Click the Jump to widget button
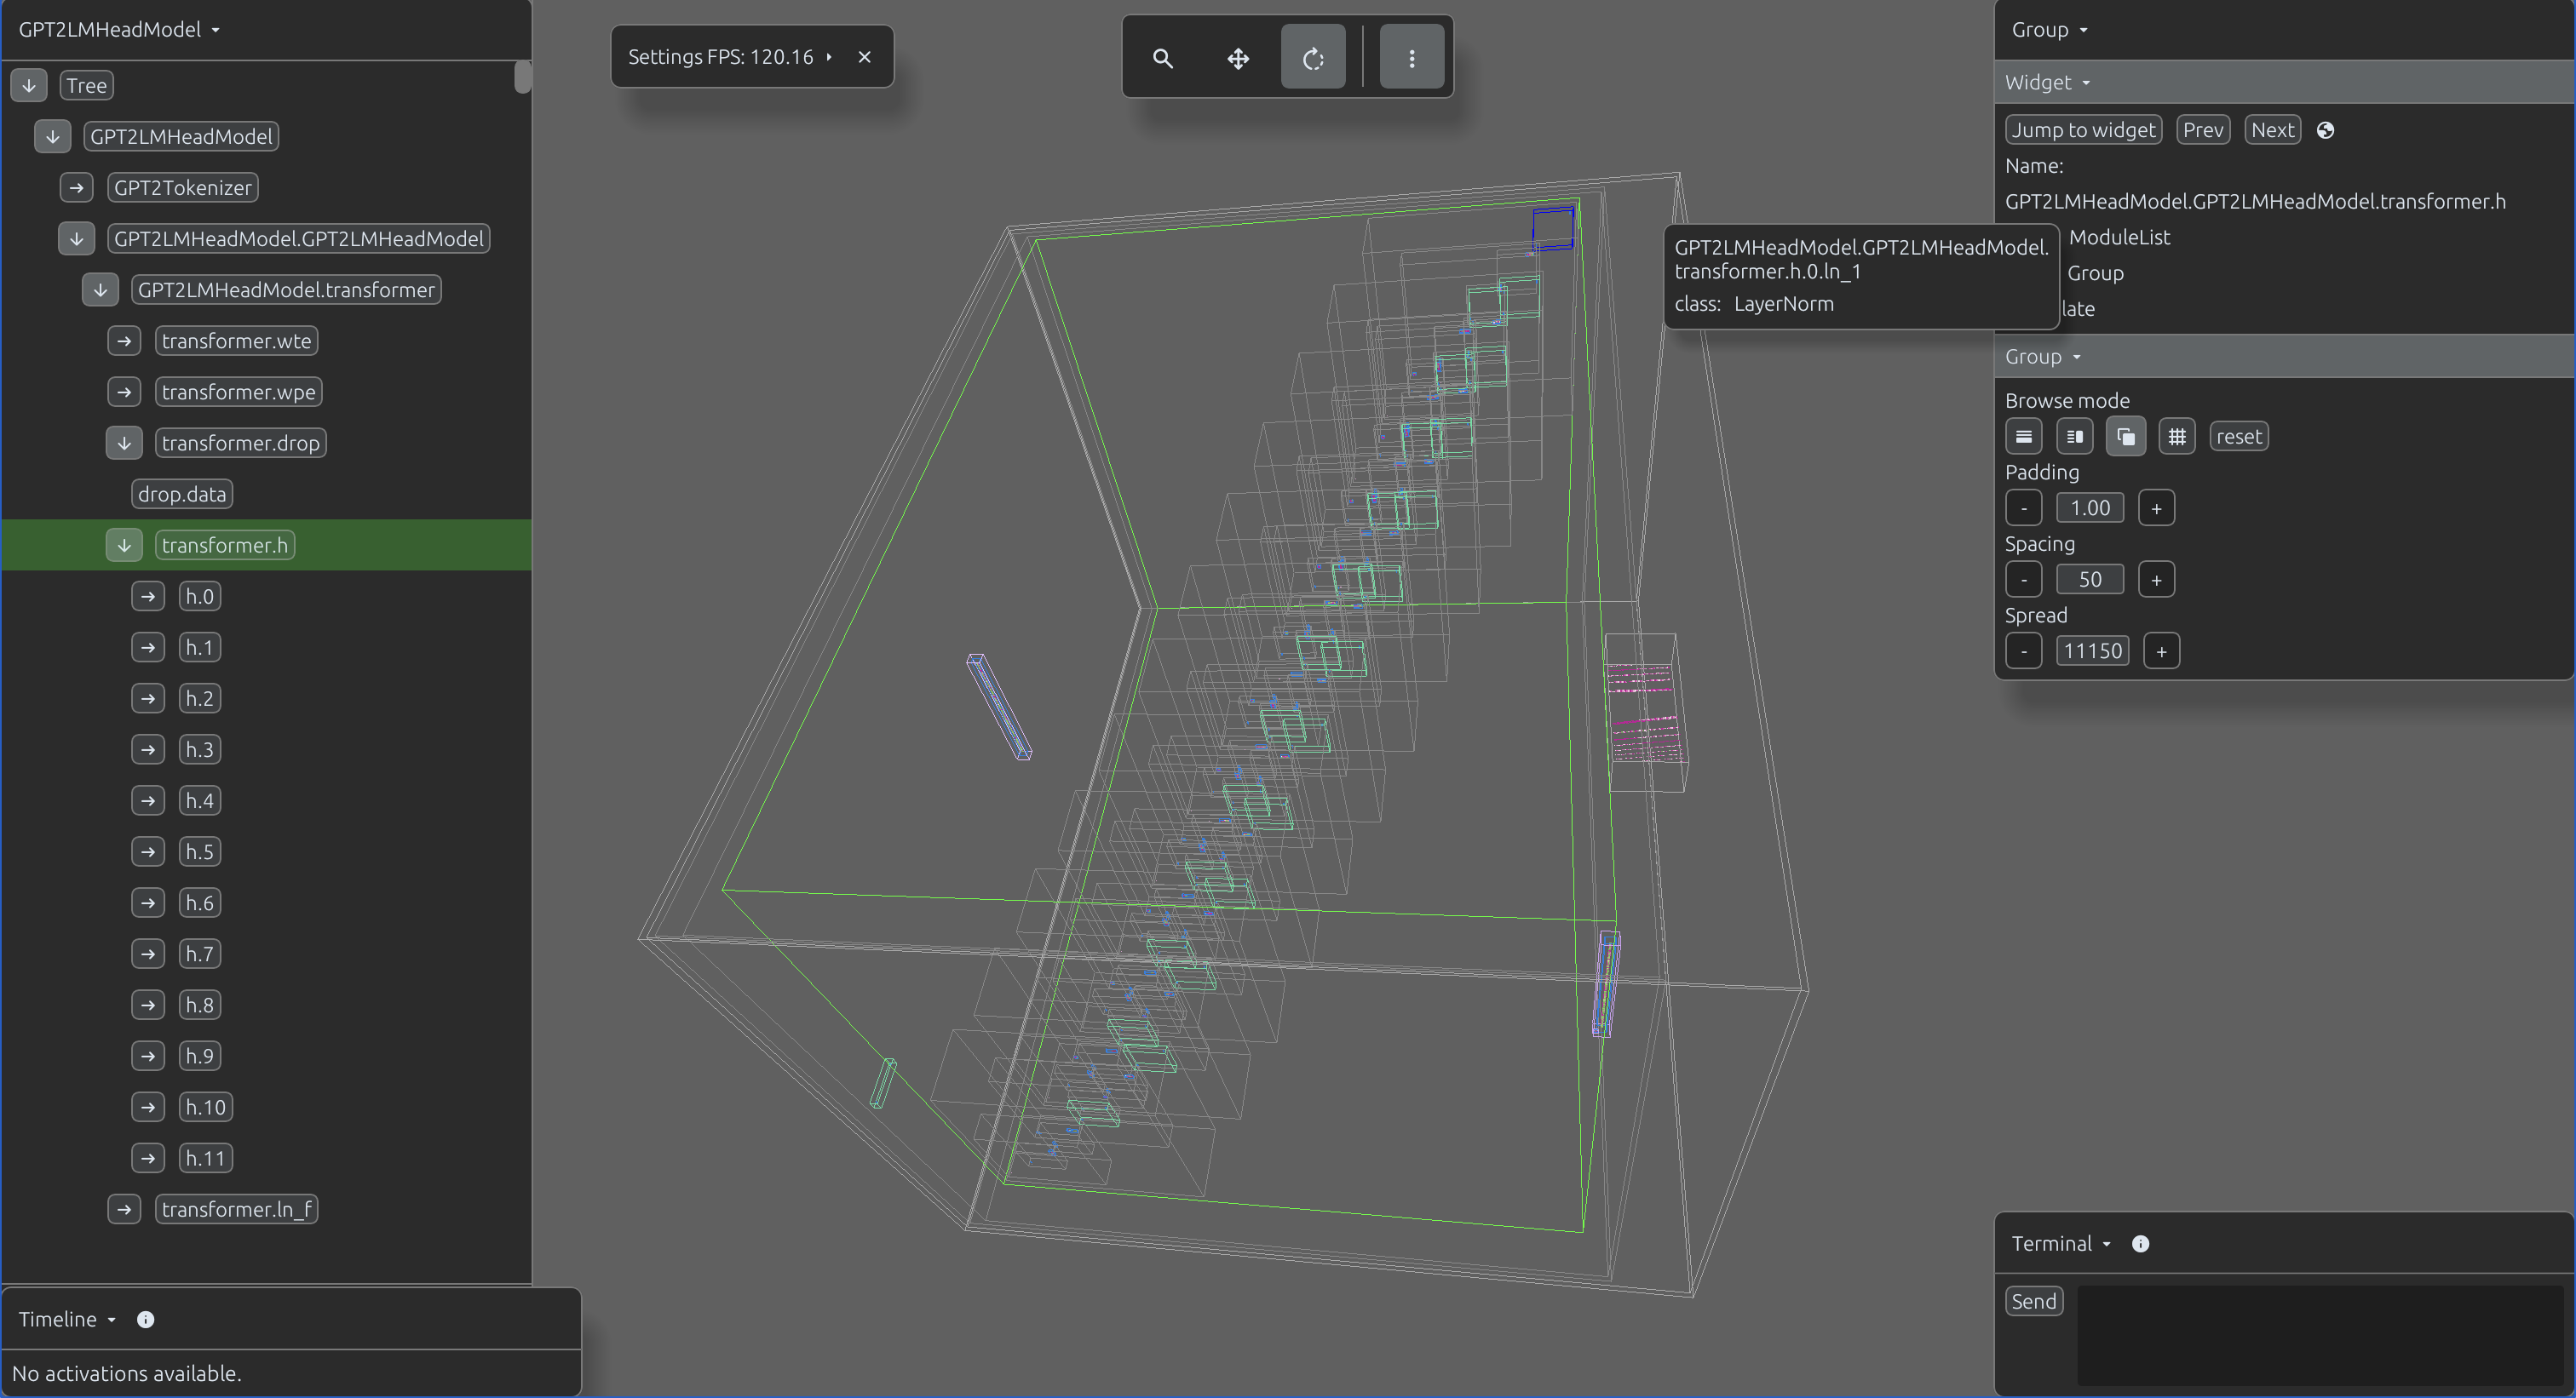Screen dimensions: 2576x1398 click(x=2083, y=130)
